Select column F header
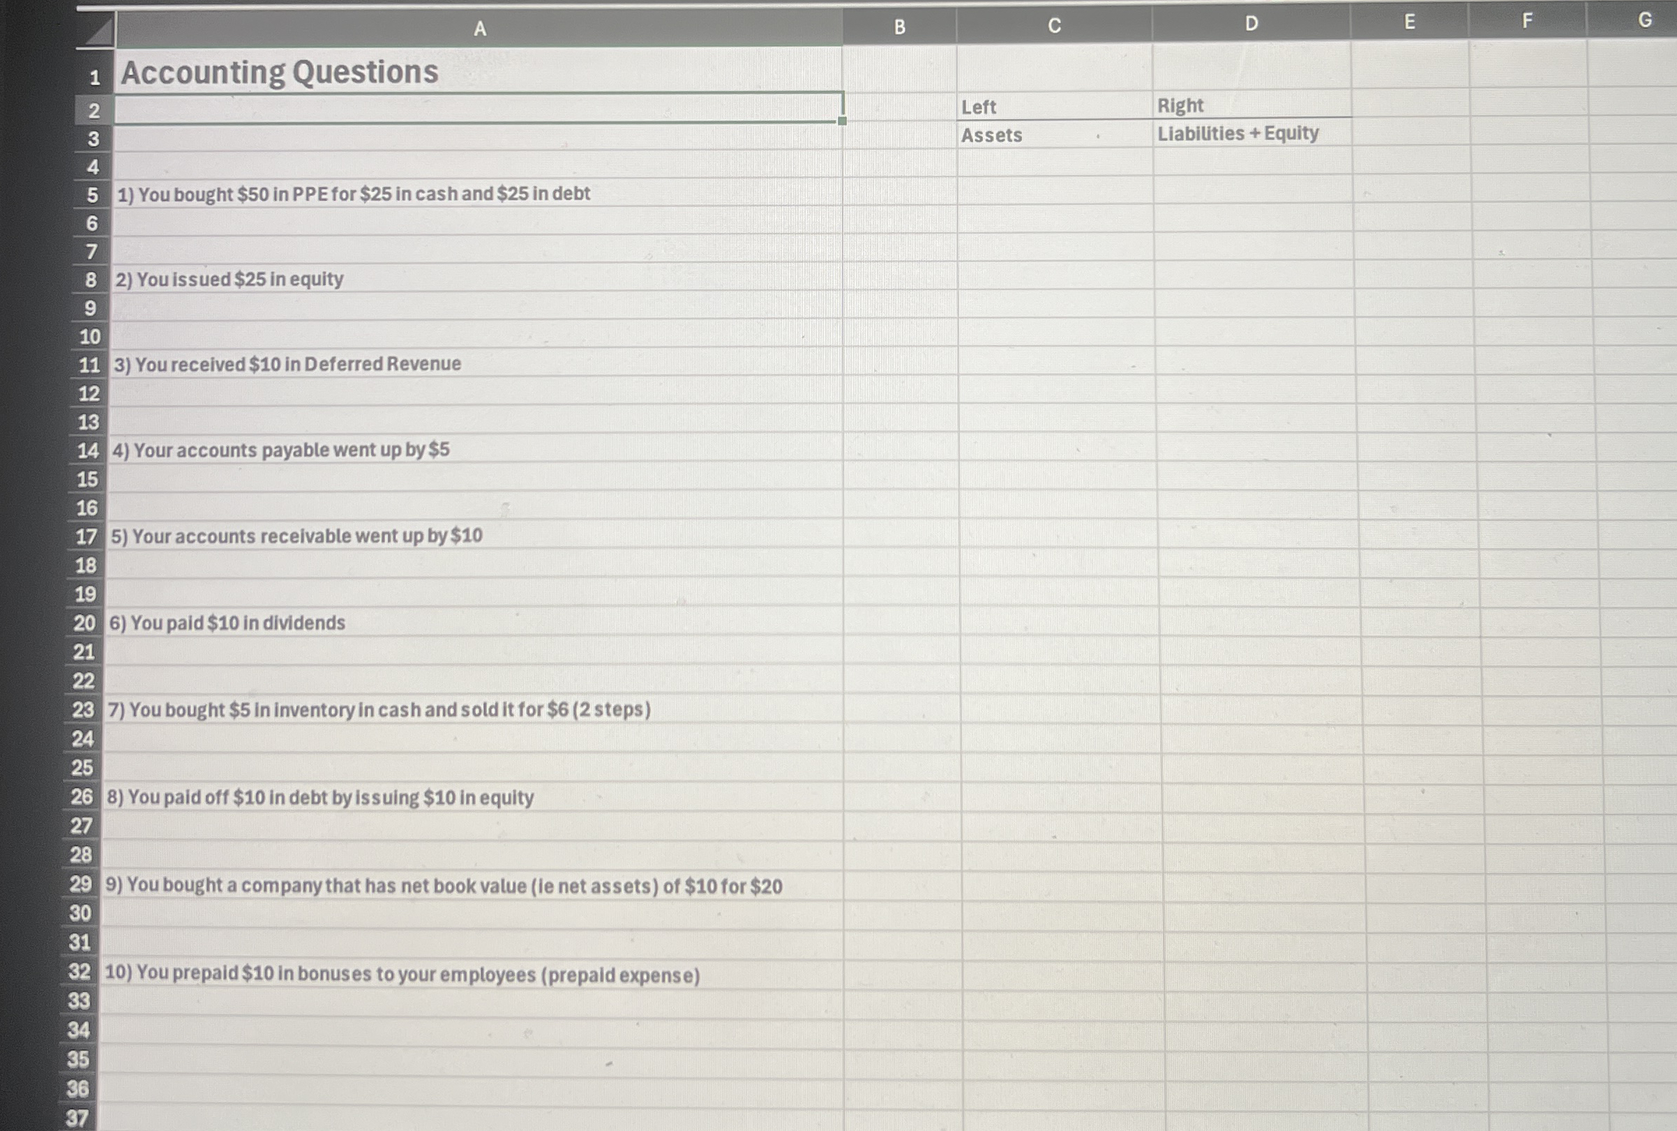Image resolution: width=1677 pixels, height=1131 pixels. tap(1526, 21)
